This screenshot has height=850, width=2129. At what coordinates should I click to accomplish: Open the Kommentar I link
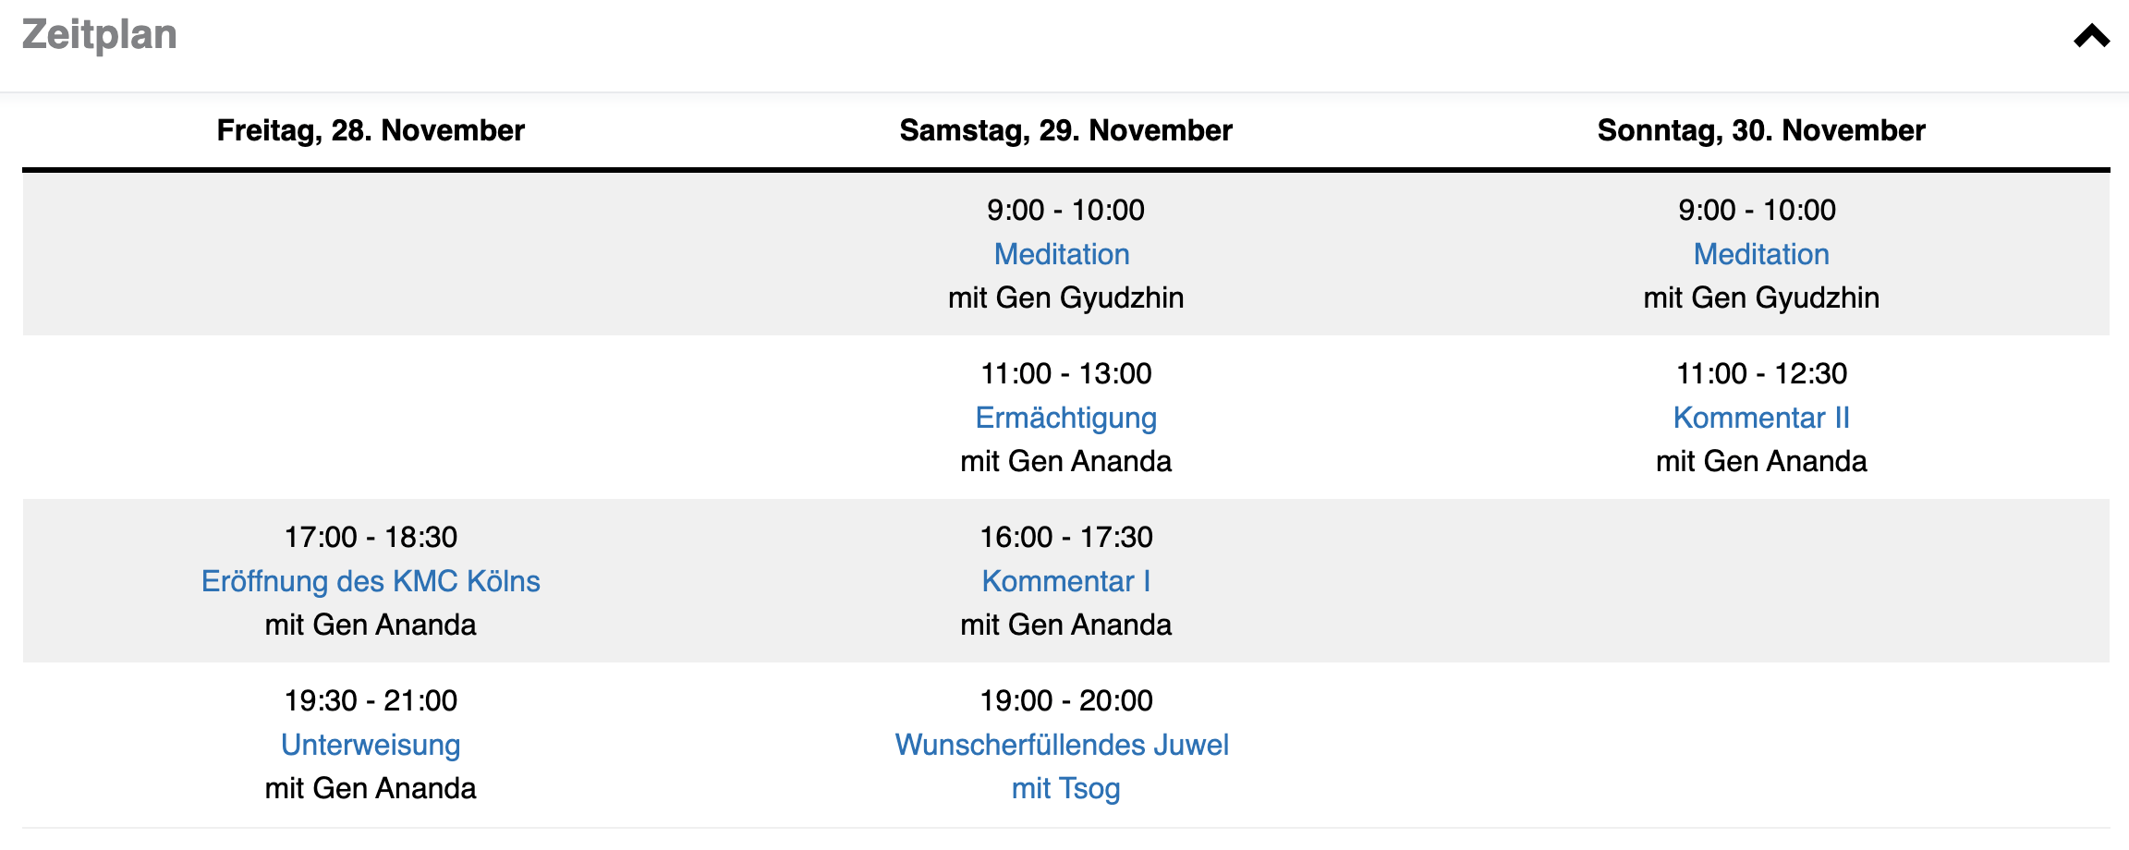(x=1065, y=581)
